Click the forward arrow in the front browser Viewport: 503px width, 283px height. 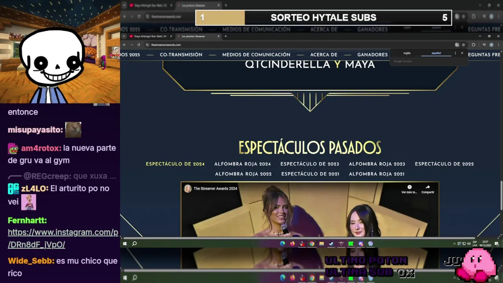click(131, 45)
